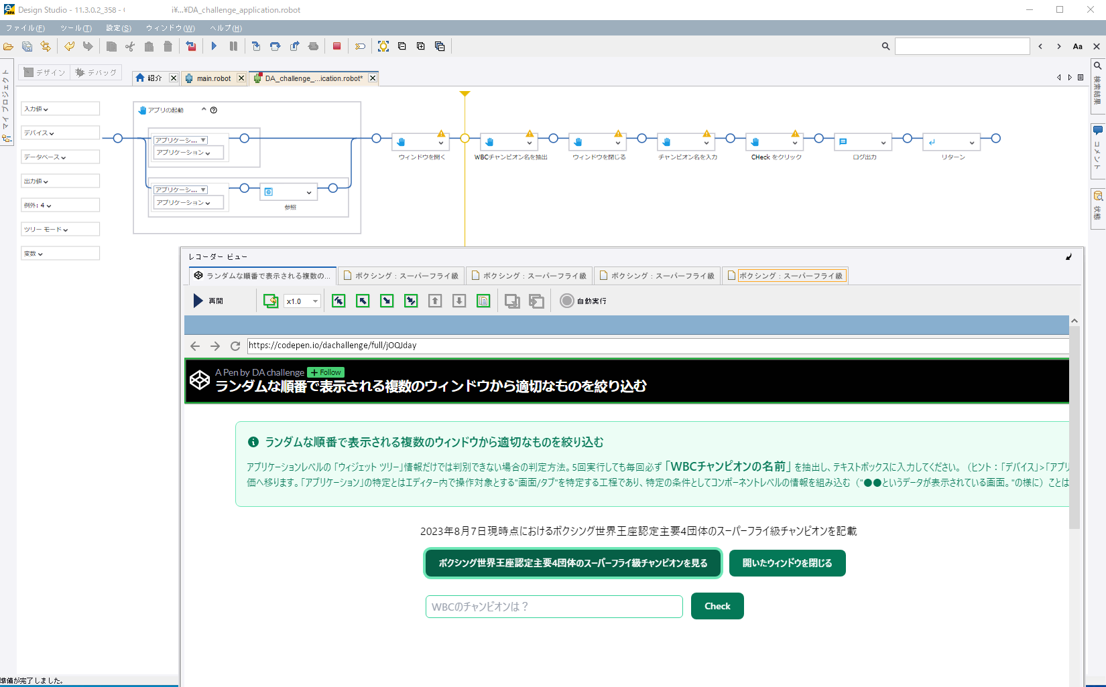Screen dimensions: 1106x687
Task: Close the DA_challenge application robot tab
Action: click(x=373, y=78)
